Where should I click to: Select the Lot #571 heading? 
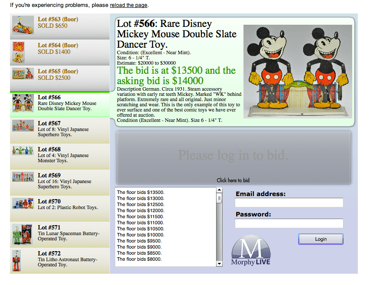click(49, 228)
